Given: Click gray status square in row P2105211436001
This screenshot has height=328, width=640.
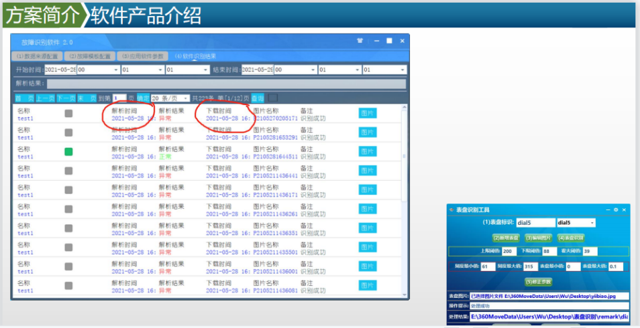Looking at the screenshot, I should 68,267.
